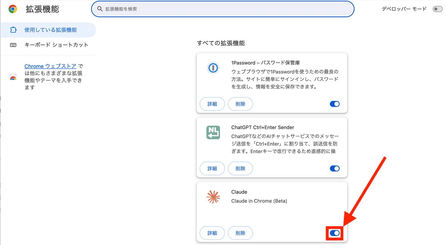Click the magnifier icon in the search bar
The width and height of the screenshot is (446, 245).
tap(100, 9)
